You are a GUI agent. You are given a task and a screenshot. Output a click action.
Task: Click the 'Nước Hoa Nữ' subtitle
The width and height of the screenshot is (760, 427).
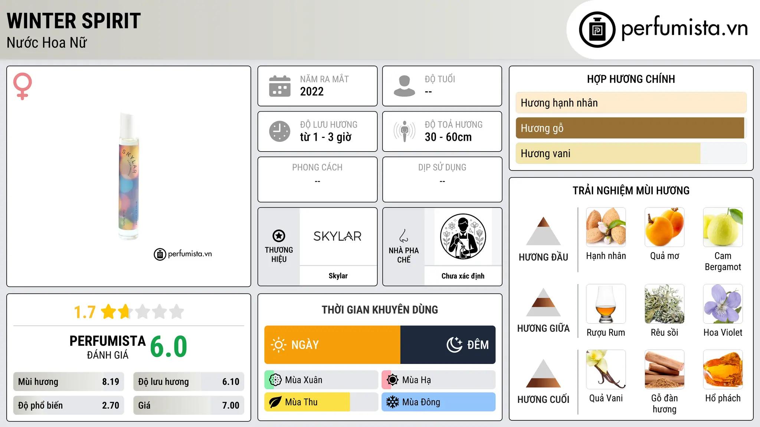pyautogui.click(x=47, y=43)
